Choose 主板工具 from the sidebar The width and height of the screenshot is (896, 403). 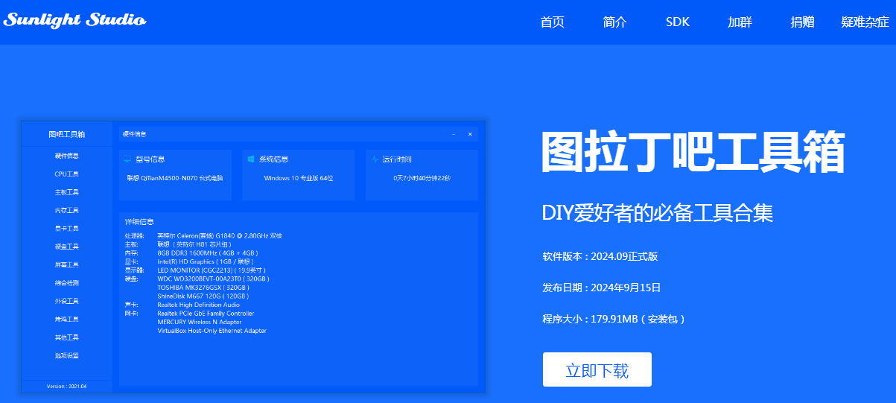[66, 192]
